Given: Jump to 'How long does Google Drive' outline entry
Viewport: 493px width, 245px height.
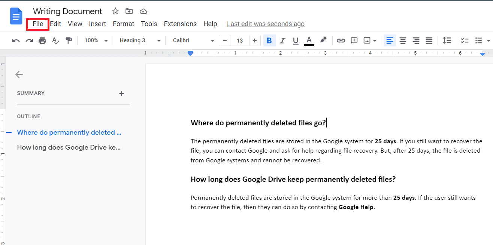Looking at the screenshot, I should [x=69, y=147].
